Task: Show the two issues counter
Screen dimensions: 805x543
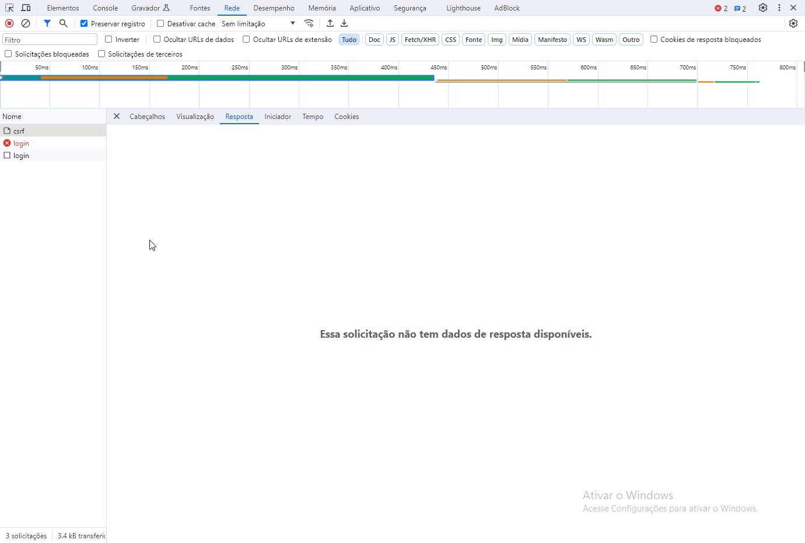Action: (740, 8)
